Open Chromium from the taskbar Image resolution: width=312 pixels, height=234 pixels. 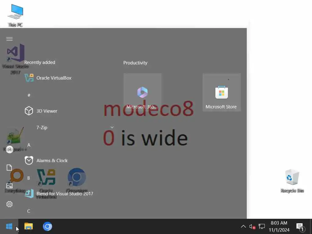point(47,226)
